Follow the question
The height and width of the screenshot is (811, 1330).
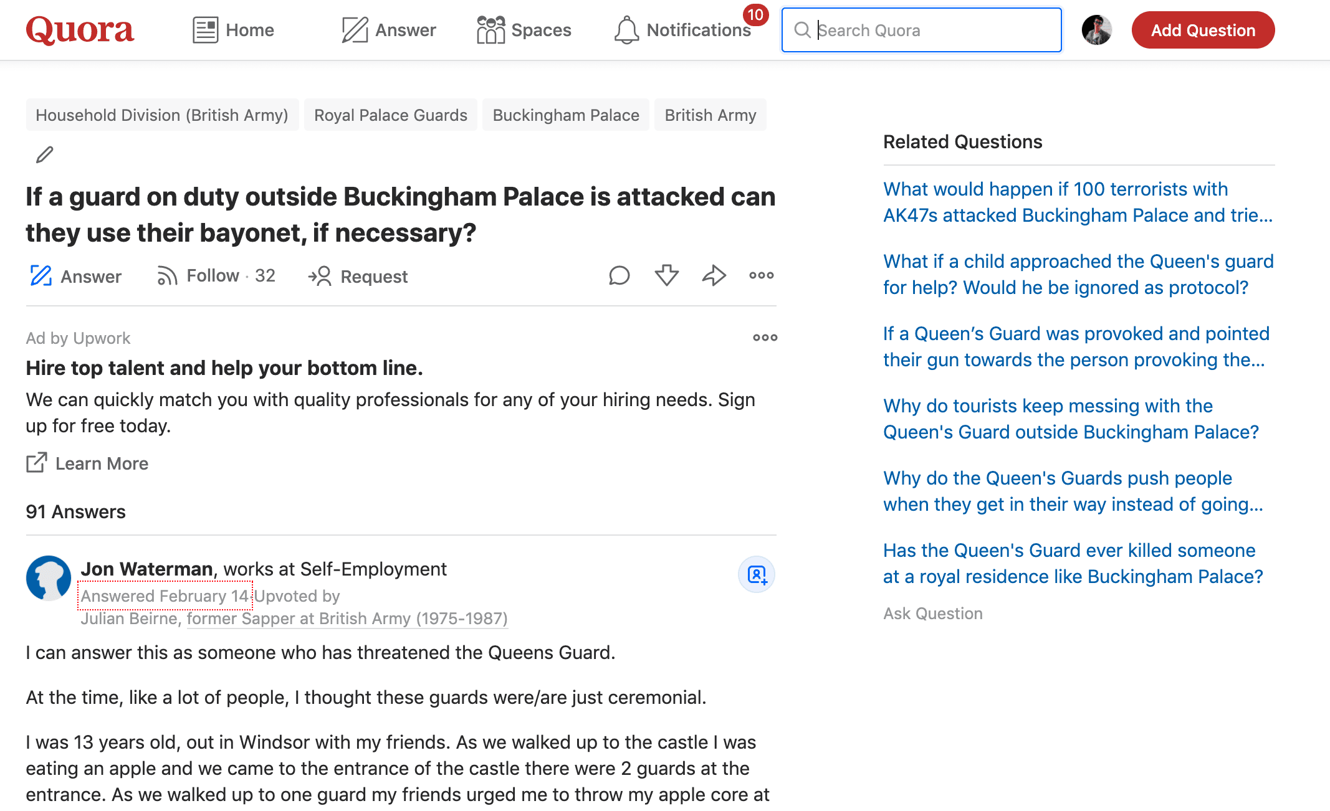click(x=216, y=275)
